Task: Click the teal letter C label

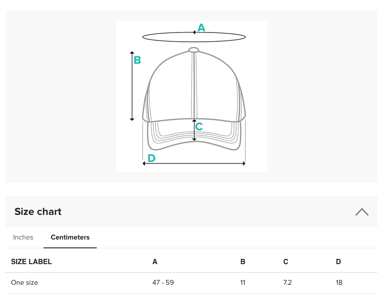Action: tap(199, 127)
